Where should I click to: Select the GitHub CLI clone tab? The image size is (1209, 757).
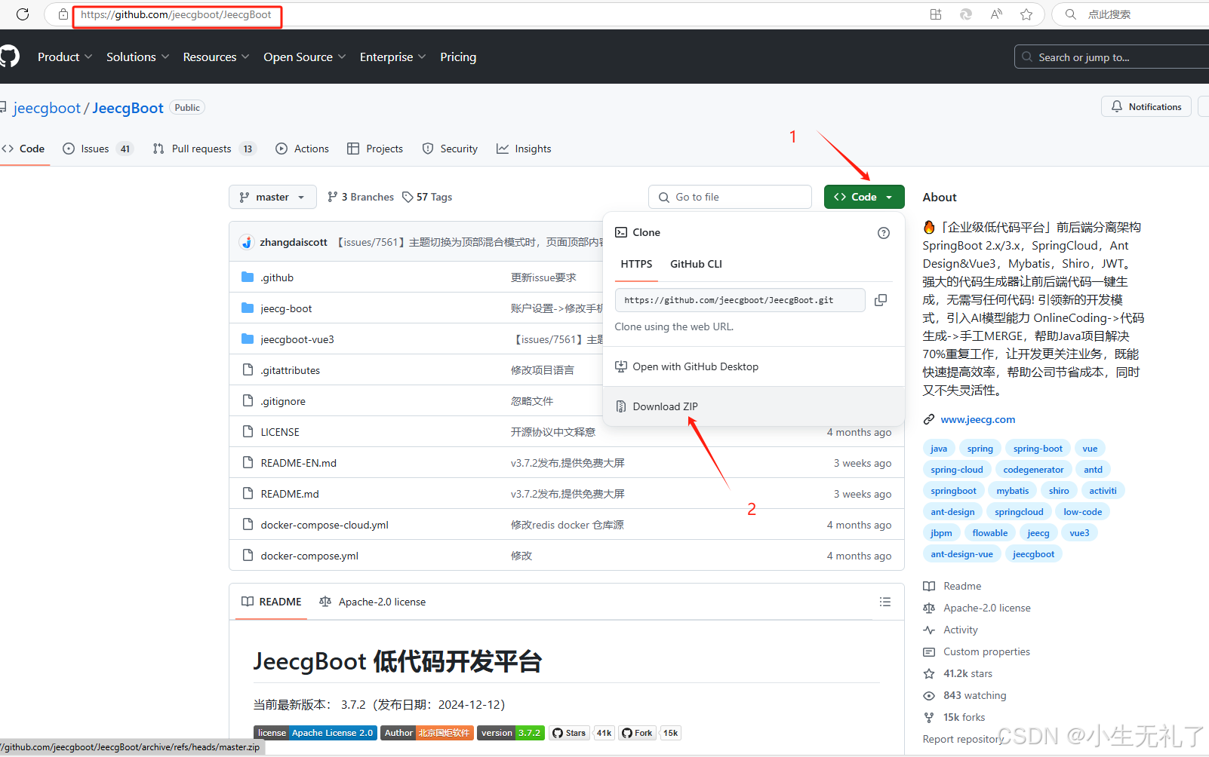coord(696,264)
